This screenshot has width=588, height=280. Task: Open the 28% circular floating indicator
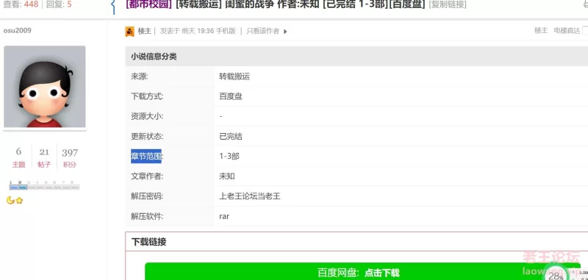[x=556, y=274]
